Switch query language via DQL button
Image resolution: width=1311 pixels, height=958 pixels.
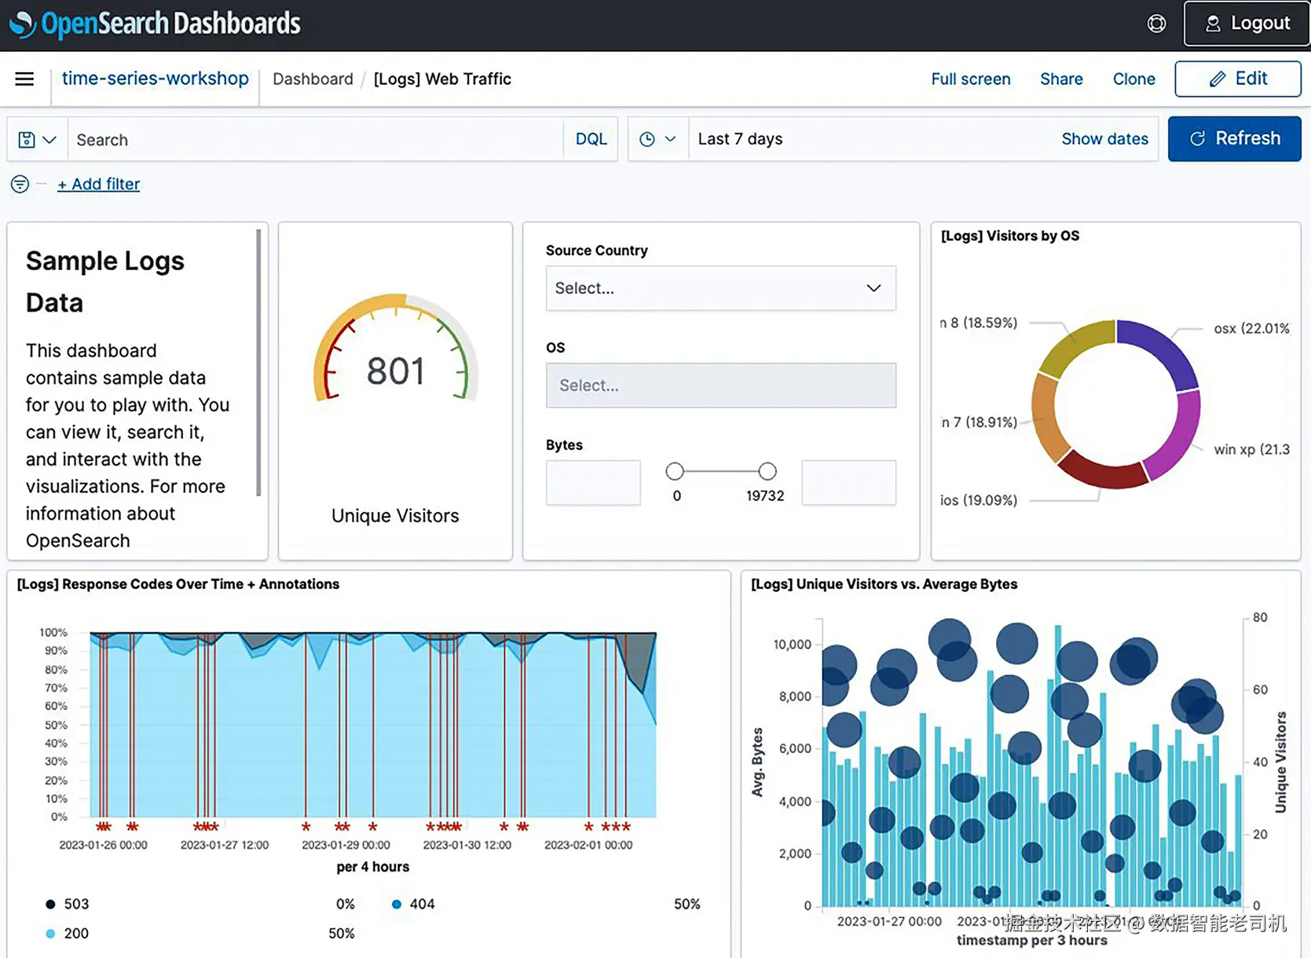point(591,139)
